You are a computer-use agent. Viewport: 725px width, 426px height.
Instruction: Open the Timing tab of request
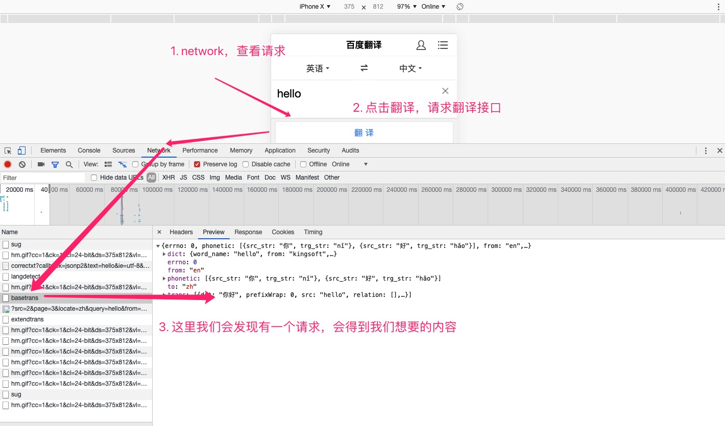tap(313, 232)
